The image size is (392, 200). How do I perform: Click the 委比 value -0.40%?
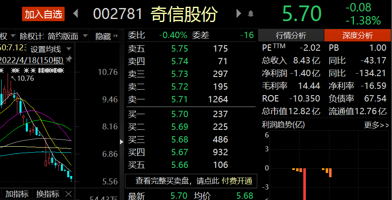173,35
